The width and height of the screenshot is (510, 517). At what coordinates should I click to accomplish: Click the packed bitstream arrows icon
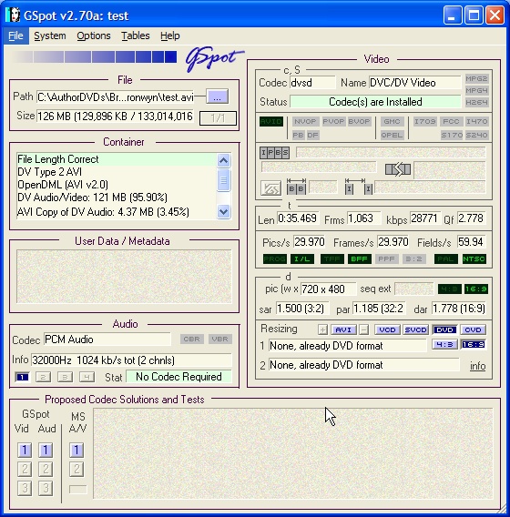coord(398,169)
